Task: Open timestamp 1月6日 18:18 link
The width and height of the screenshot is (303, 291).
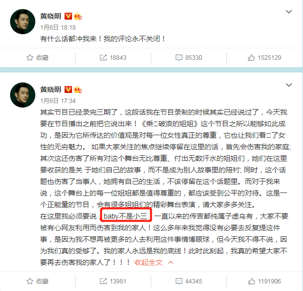Action: pyautogui.click(x=58, y=28)
